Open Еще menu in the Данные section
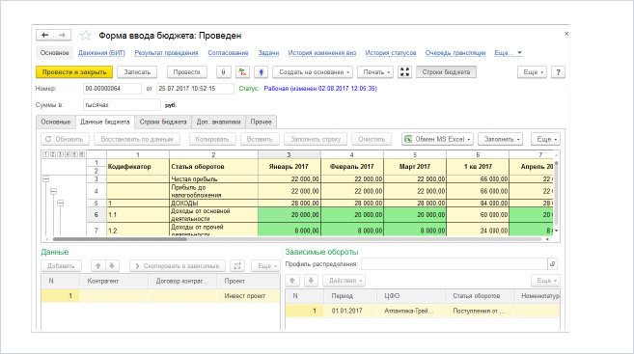The image size is (634, 354). [265, 265]
